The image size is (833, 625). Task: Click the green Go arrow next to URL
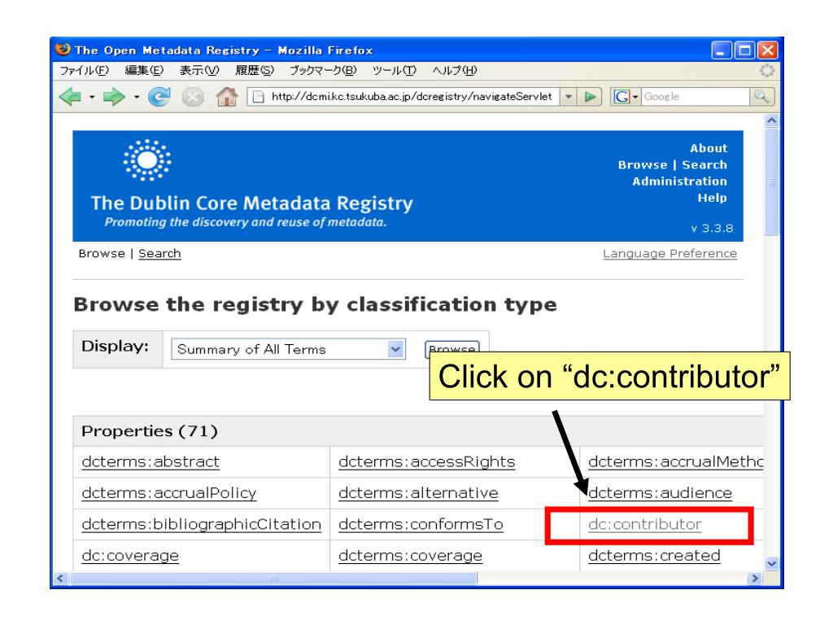click(x=590, y=97)
